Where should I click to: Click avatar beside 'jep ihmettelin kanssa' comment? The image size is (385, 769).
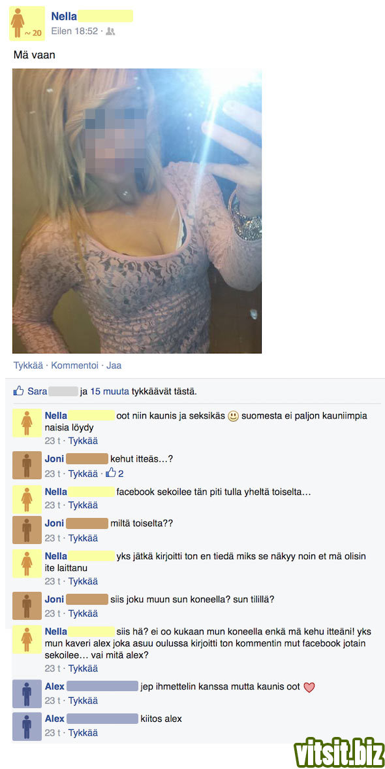(27, 693)
